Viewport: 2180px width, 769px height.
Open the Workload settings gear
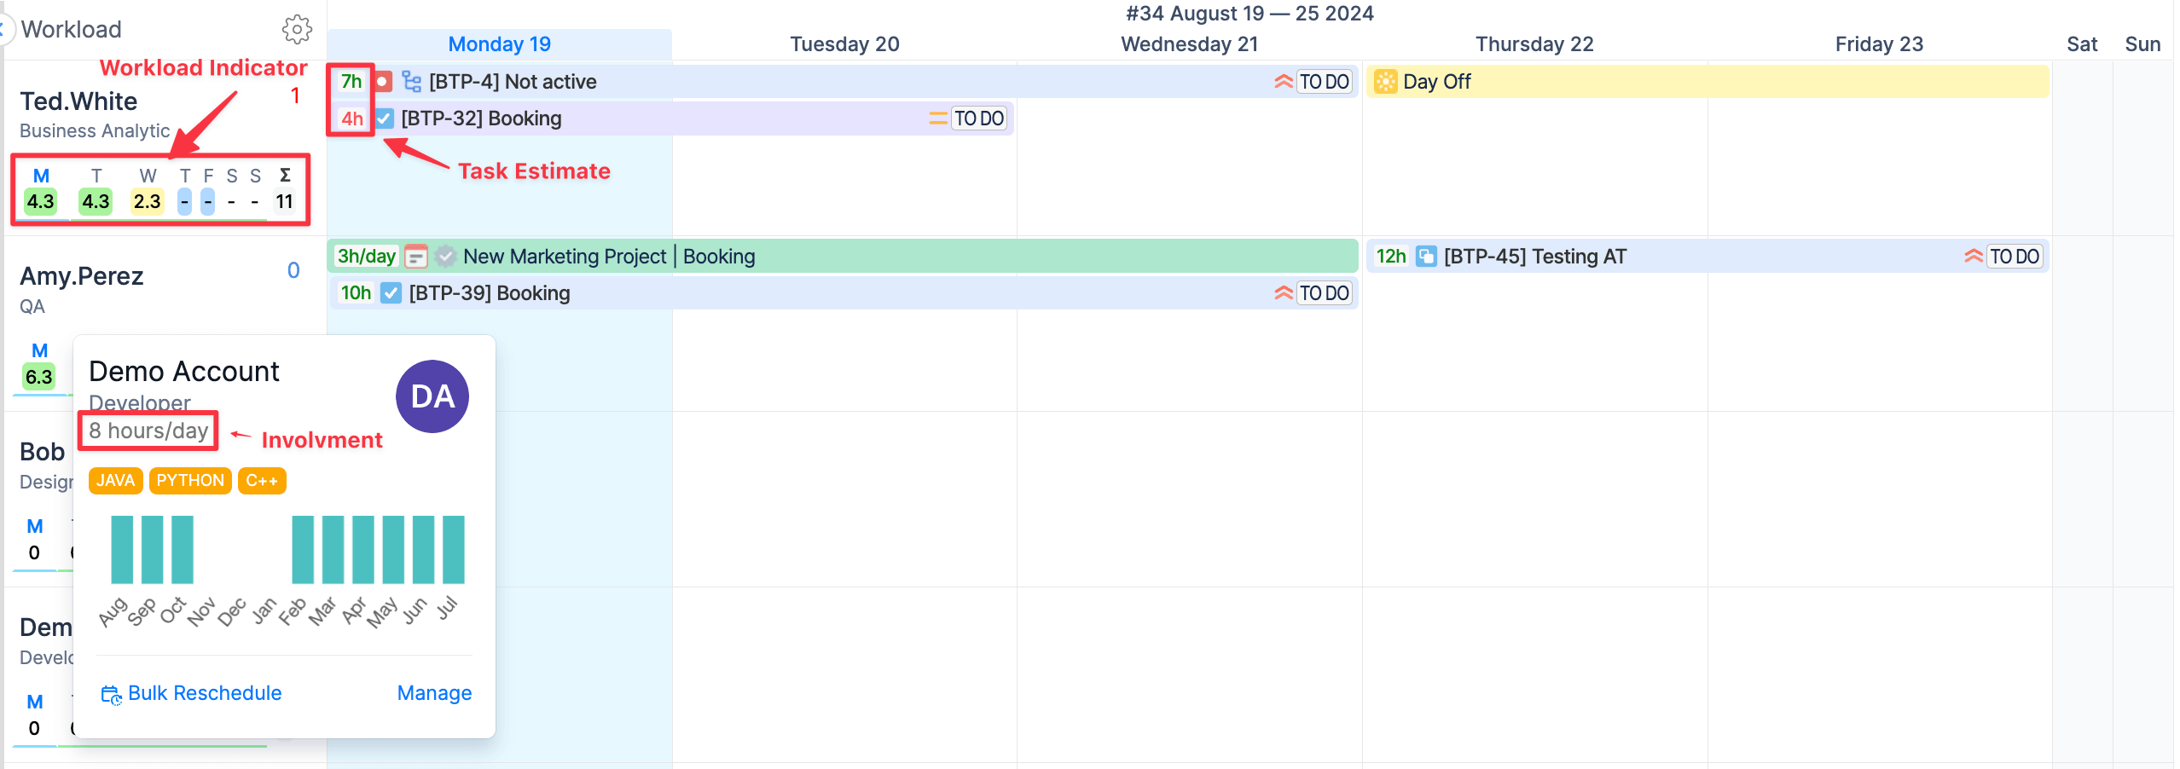296,30
